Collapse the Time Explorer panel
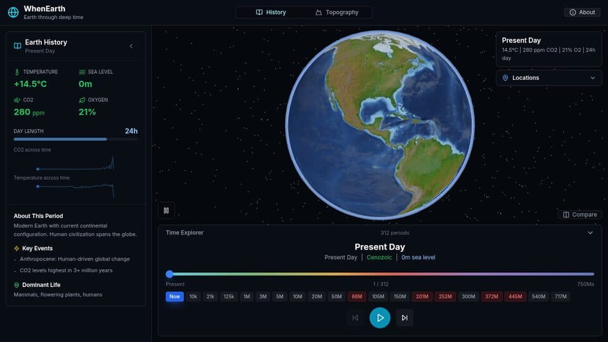This screenshot has height=342, width=608. 590,233
